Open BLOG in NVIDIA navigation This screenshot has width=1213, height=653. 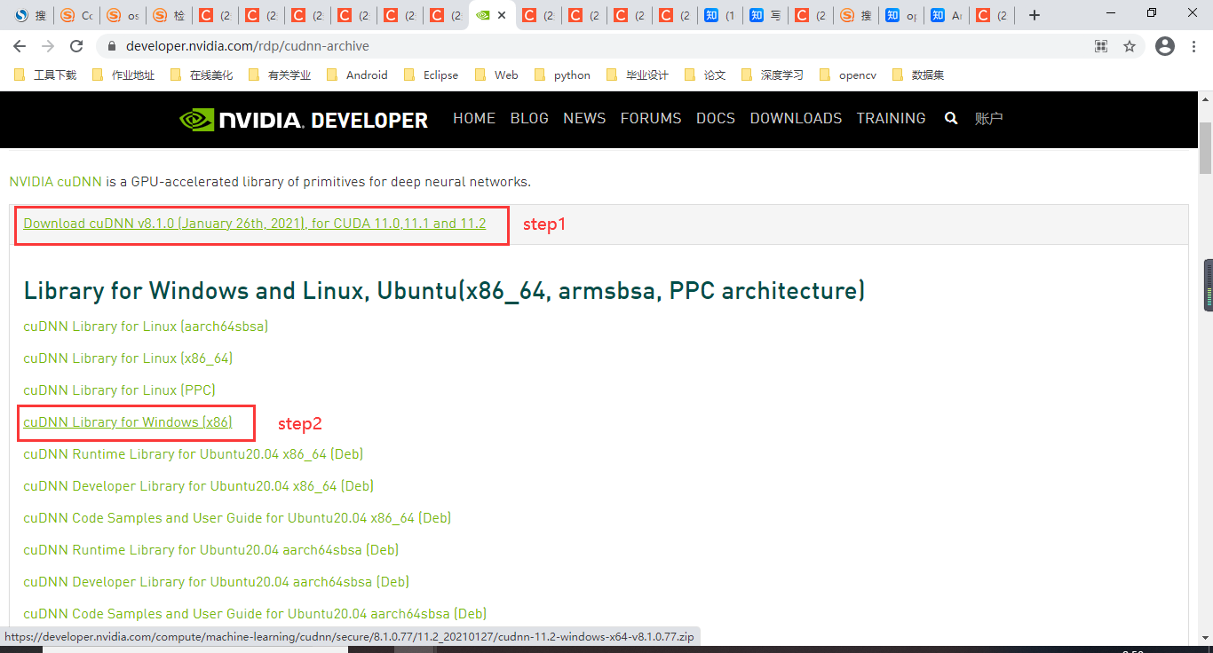[x=529, y=118]
